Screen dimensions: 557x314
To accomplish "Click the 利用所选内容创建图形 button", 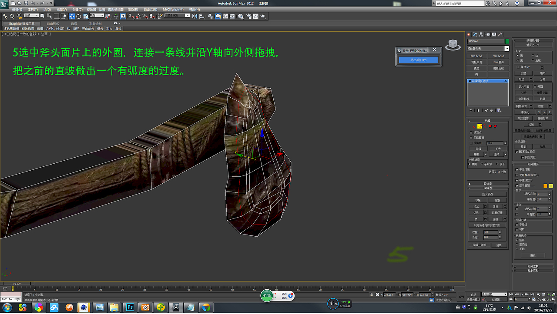I will pyautogui.click(x=488, y=225).
